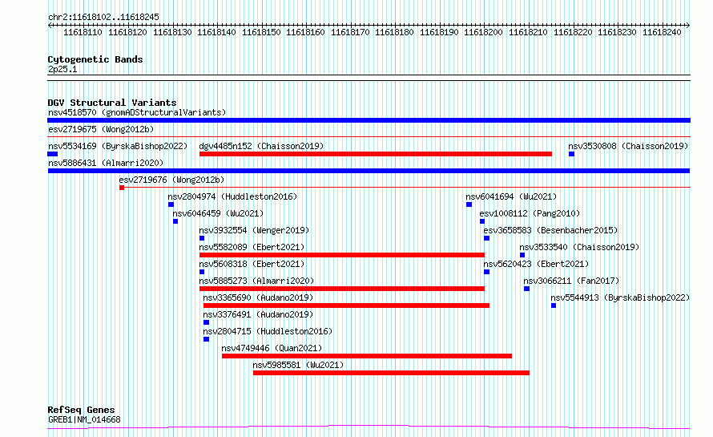Image resolution: width=713 pixels, height=437 pixels.
Task: Open the nsv3365690 (Audano2019) label
Action: click(x=258, y=297)
